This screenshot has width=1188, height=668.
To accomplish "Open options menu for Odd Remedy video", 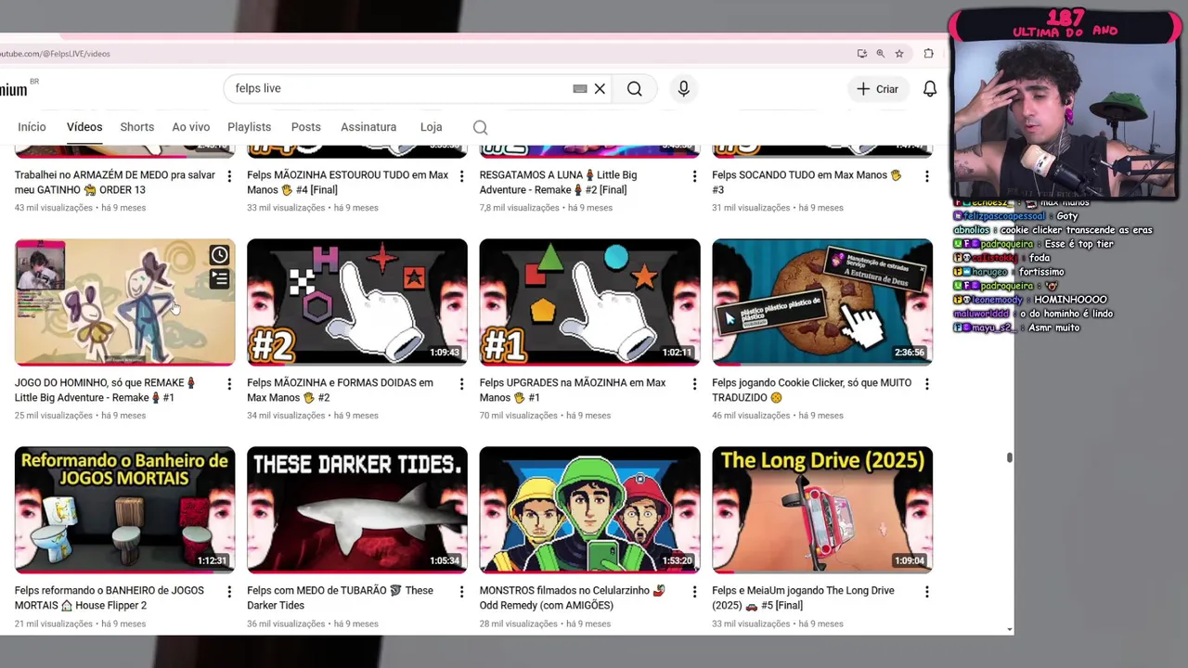I will [x=694, y=592].
